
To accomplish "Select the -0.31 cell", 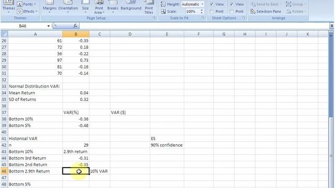I will [76, 158].
